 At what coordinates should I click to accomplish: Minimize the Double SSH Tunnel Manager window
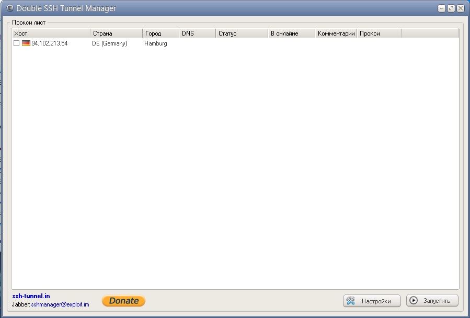[442, 8]
